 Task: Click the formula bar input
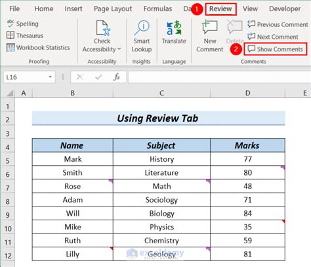point(219,77)
